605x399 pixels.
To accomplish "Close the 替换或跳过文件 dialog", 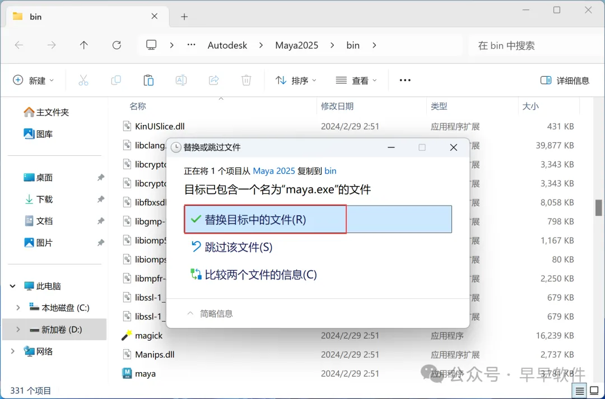I will tap(453, 147).
